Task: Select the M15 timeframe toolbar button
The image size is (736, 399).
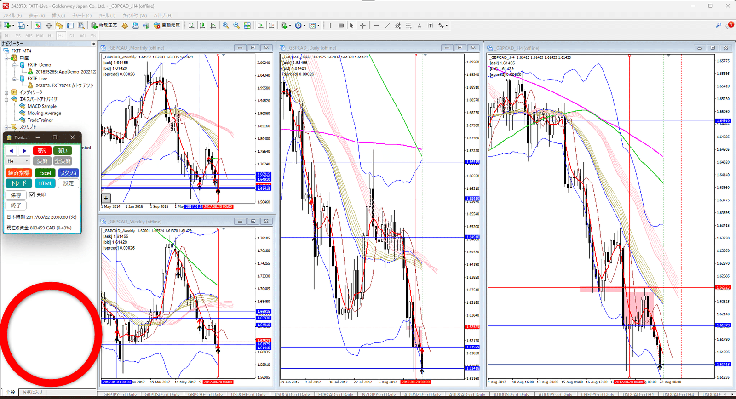Action: [x=29, y=35]
